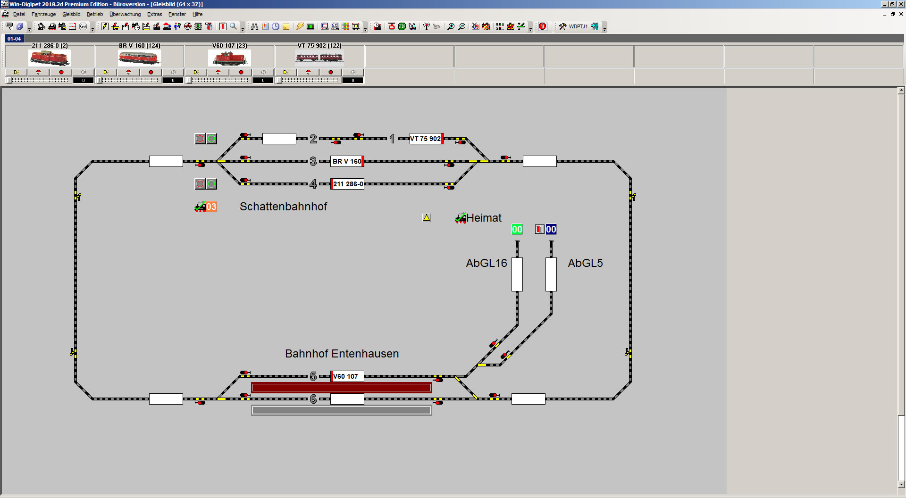
Task: Open the Datei menu
Action: pos(19,14)
